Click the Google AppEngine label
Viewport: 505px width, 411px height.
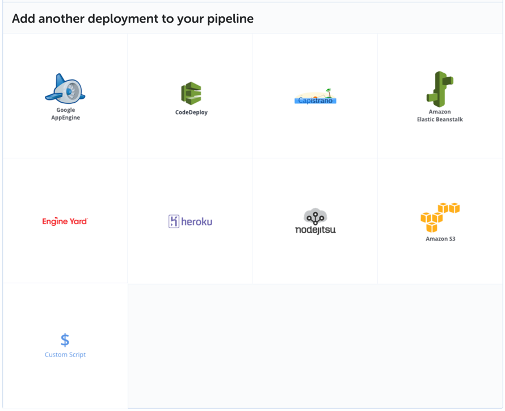click(x=66, y=114)
